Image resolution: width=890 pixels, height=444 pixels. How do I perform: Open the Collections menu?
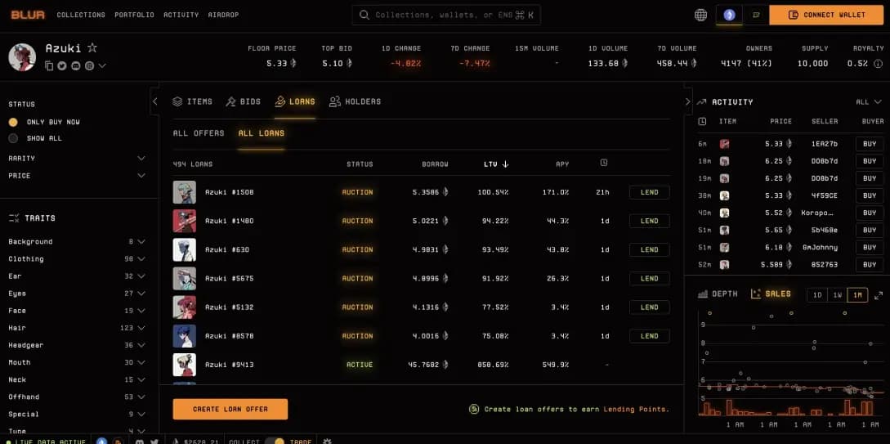tap(81, 15)
